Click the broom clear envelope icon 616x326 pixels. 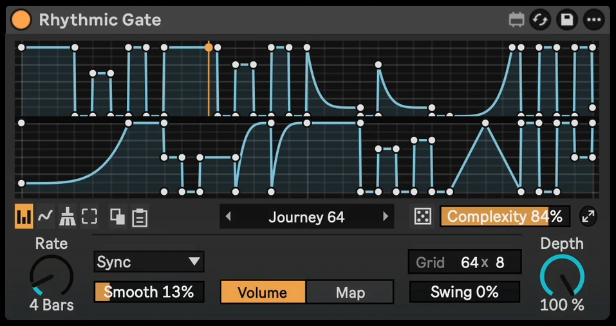pyautogui.click(x=67, y=217)
